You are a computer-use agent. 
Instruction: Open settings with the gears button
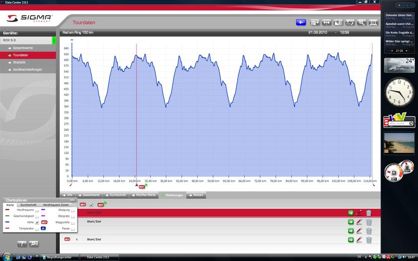point(34,244)
